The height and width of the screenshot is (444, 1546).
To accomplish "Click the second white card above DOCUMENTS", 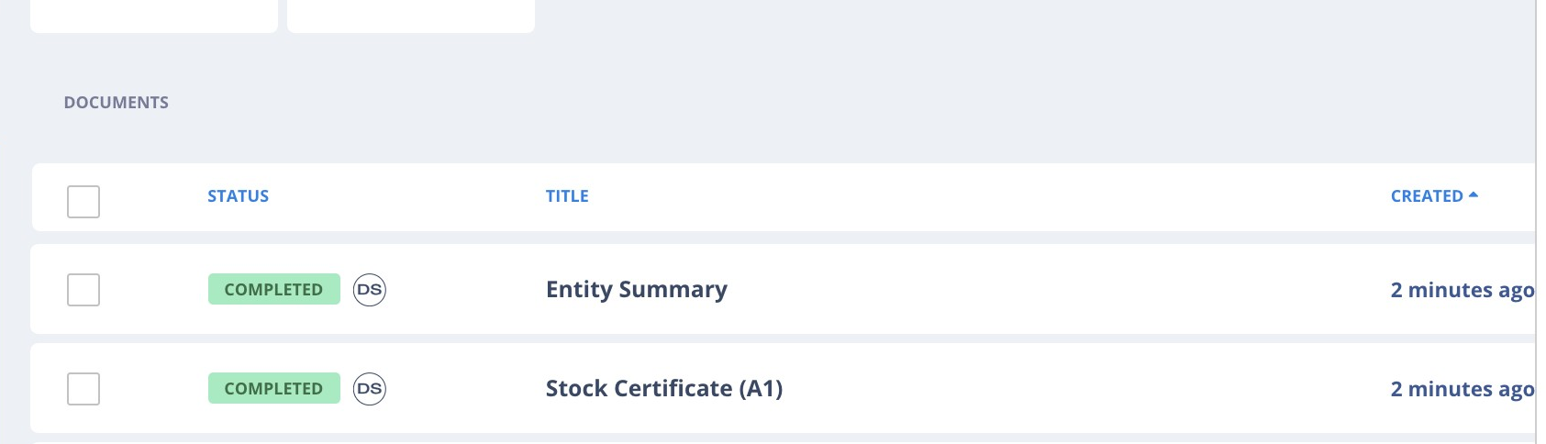I will [x=411, y=16].
